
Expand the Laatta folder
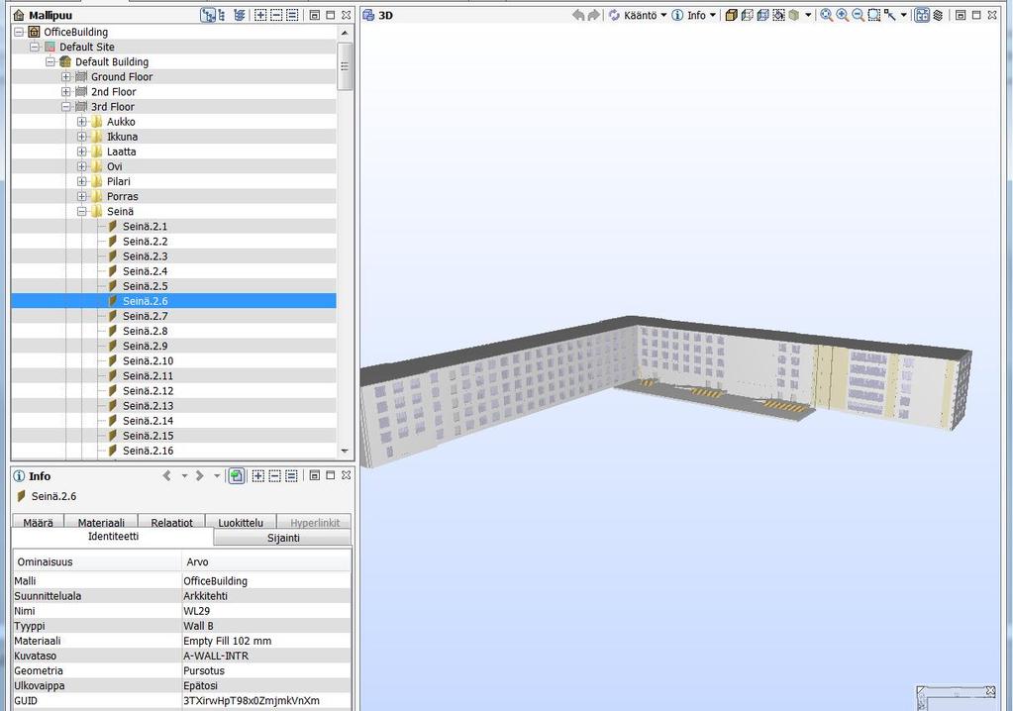click(x=81, y=152)
